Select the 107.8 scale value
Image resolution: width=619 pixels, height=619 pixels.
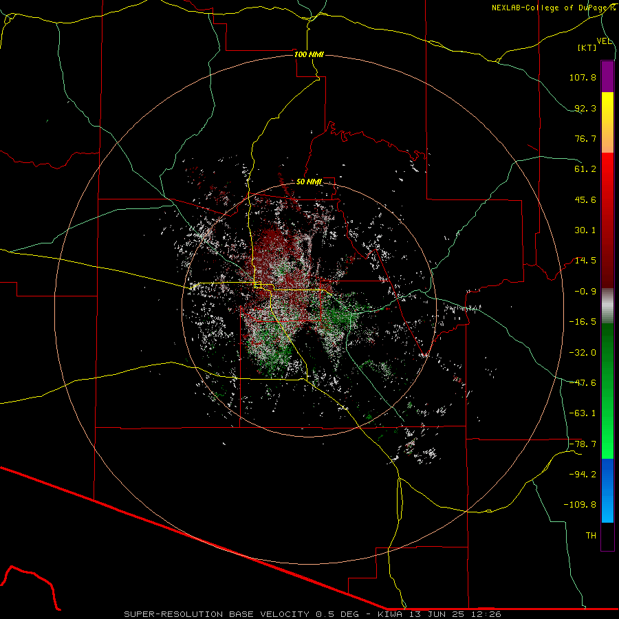click(583, 77)
